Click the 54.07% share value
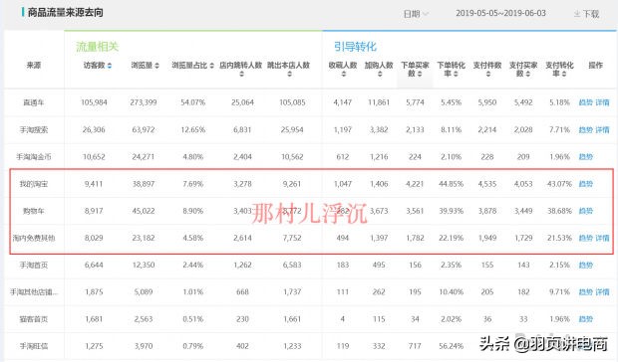Screen dimensions: 618x362 click(192, 102)
